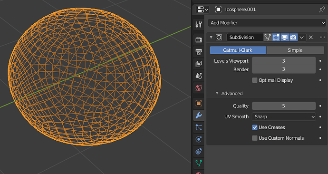The image size is (328, 174).
Task: Toggle the pin icon beside Icosphere.001
Action: coord(321,10)
